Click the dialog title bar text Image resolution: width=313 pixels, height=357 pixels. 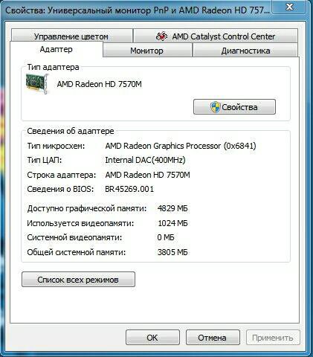click(x=138, y=10)
